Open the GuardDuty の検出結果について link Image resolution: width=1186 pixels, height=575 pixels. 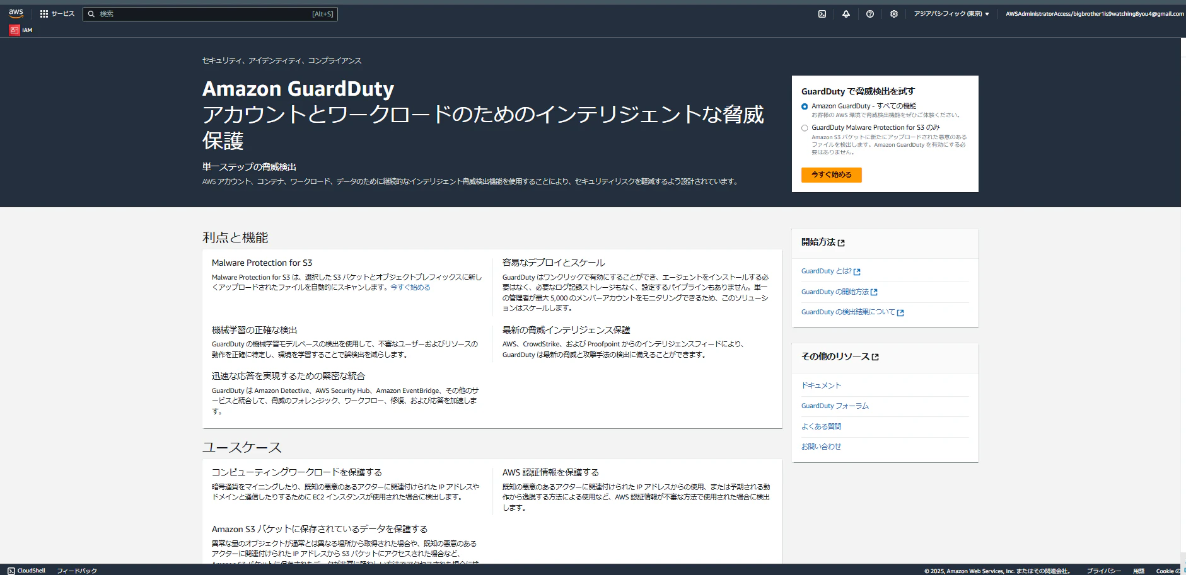tap(852, 312)
